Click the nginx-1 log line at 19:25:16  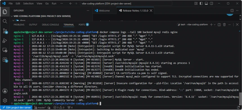click(83, 36)
